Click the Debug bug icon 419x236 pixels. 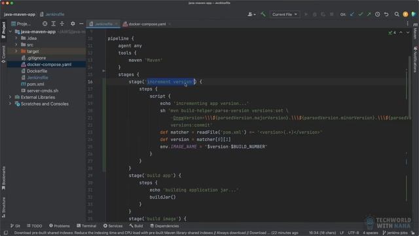(x=314, y=14)
